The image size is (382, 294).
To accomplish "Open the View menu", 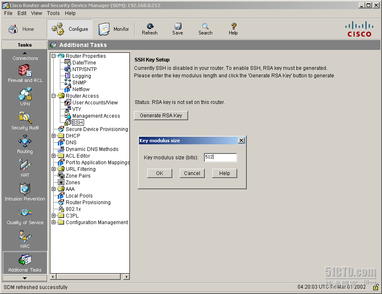I will pos(37,13).
